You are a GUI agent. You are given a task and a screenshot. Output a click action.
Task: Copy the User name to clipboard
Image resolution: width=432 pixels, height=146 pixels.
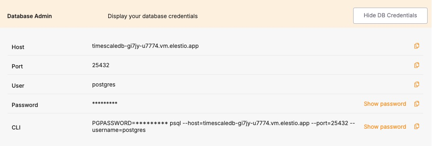(x=417, y=84)
